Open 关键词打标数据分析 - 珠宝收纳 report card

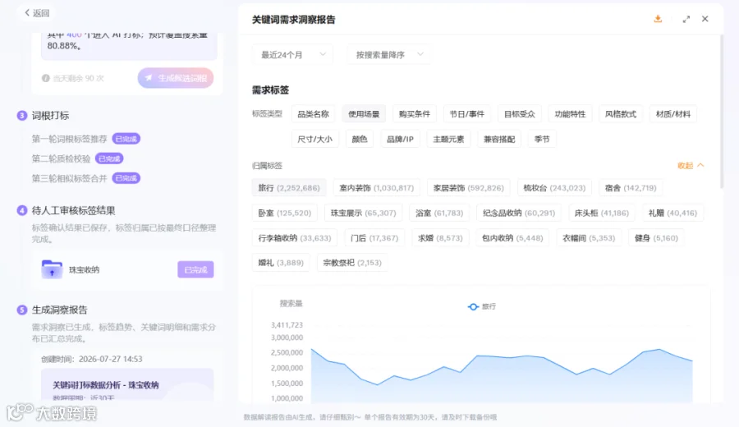[127, 385]
